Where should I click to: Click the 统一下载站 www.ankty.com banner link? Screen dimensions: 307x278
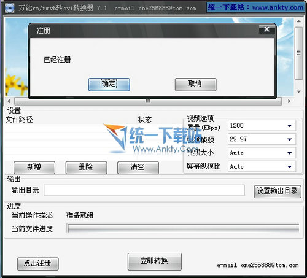pyautogui.click(x=255, y=7)
